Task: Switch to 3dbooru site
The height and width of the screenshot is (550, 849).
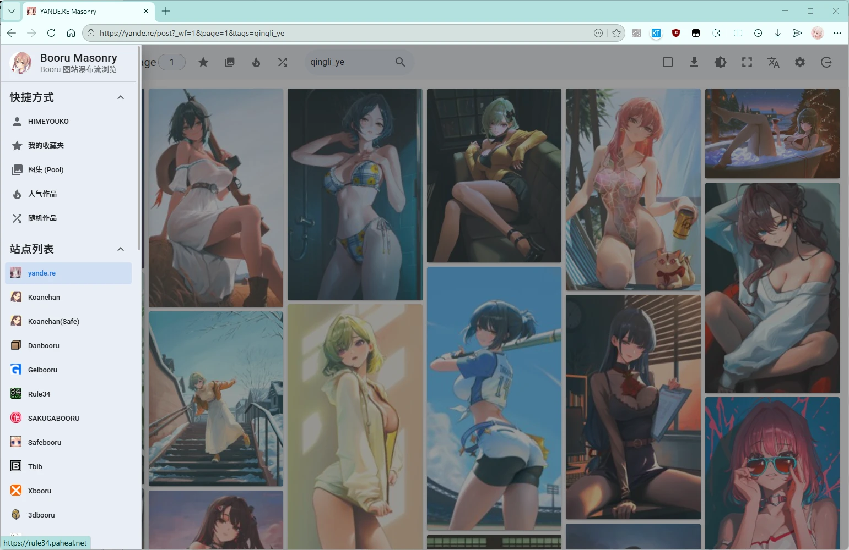Action: tap(68, 515)
